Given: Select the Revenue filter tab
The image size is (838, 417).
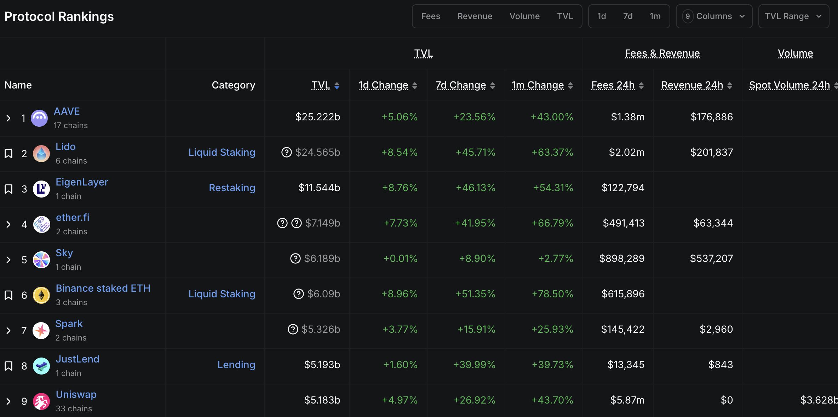Looking at the screenshot, I should click(x=475, y=16).
